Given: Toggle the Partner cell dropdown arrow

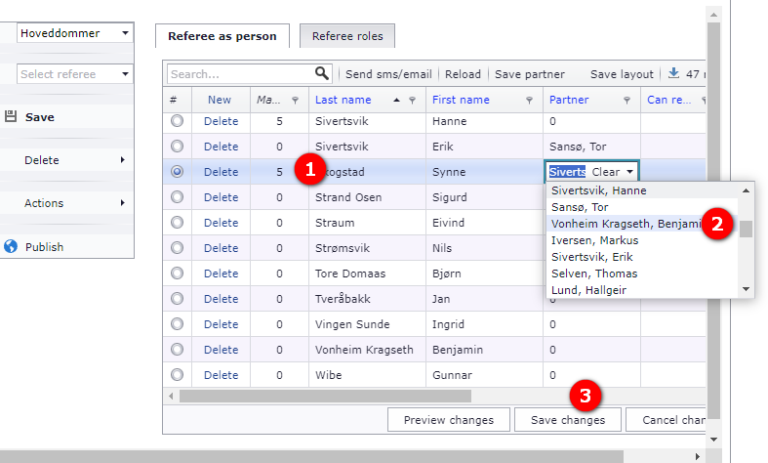Looking at the screenshot, I should click(x=629, y=172).
